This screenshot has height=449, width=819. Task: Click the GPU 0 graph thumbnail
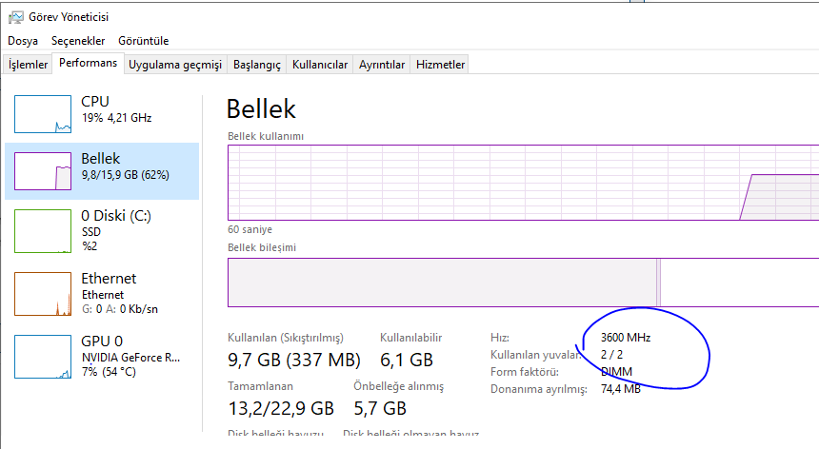coord(43,355)
